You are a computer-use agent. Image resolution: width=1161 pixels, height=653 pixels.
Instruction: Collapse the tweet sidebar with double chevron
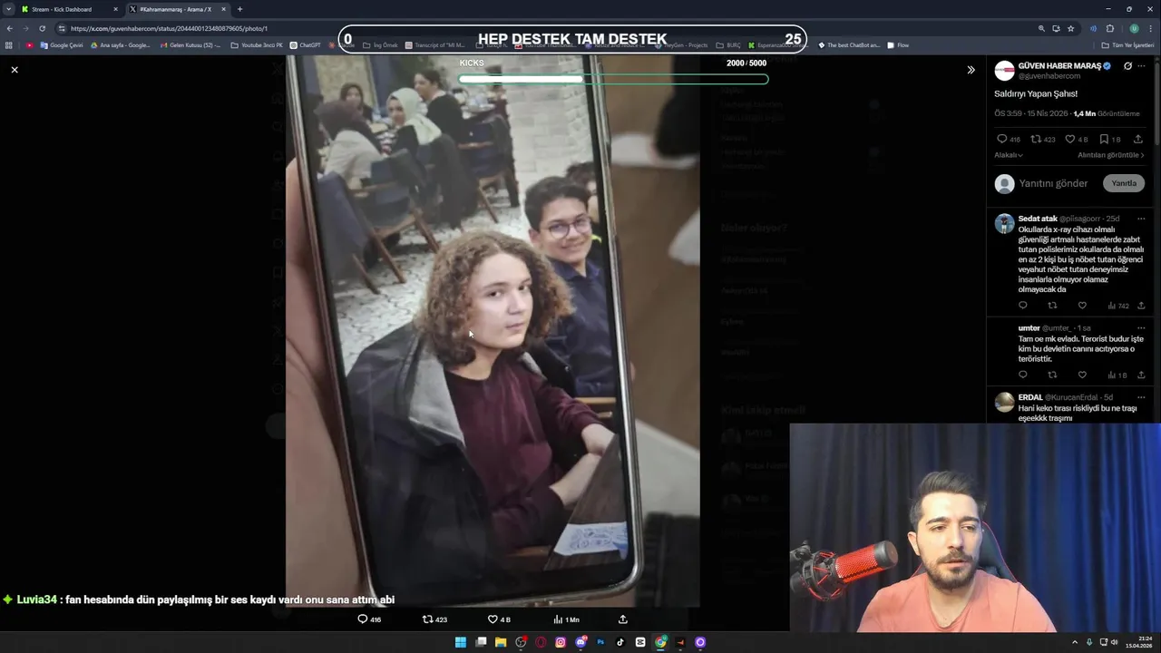[x=971, y=70]
